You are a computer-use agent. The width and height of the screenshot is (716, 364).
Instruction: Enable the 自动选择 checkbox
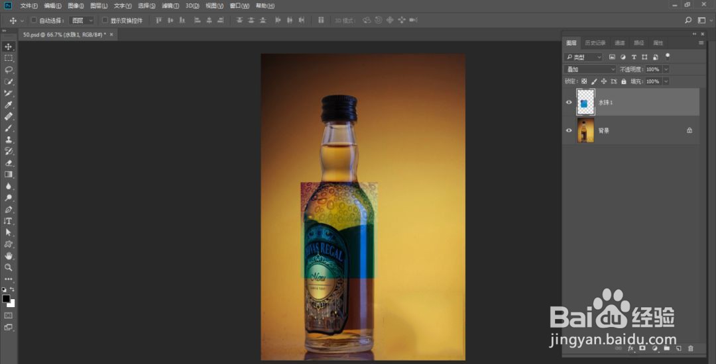click(x=33, y=21)
